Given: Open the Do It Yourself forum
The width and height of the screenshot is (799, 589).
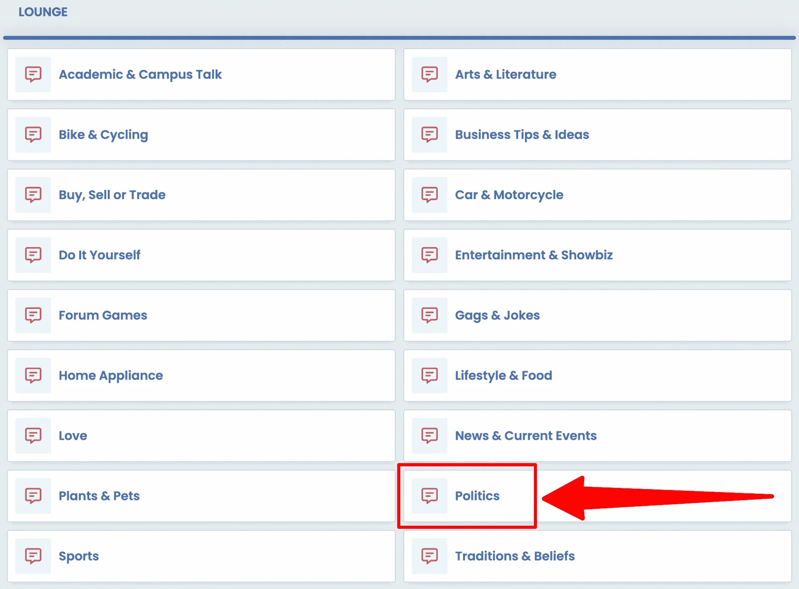Looking at the screenshot, I should [x=99, y=255].
